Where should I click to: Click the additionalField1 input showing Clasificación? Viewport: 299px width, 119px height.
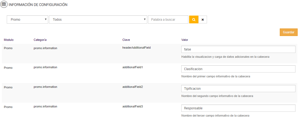pos(238,69)
